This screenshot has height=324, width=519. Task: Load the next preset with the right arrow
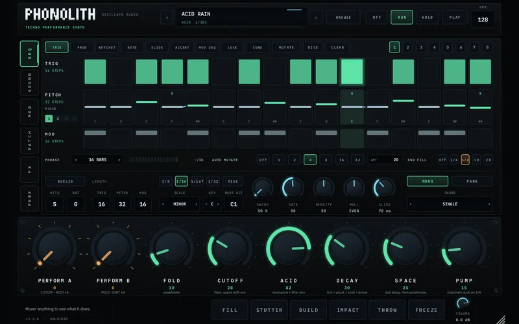pos(316,17)
